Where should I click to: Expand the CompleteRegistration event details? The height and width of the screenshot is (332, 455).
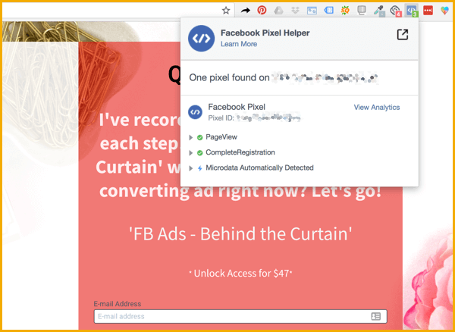point(190,153)
